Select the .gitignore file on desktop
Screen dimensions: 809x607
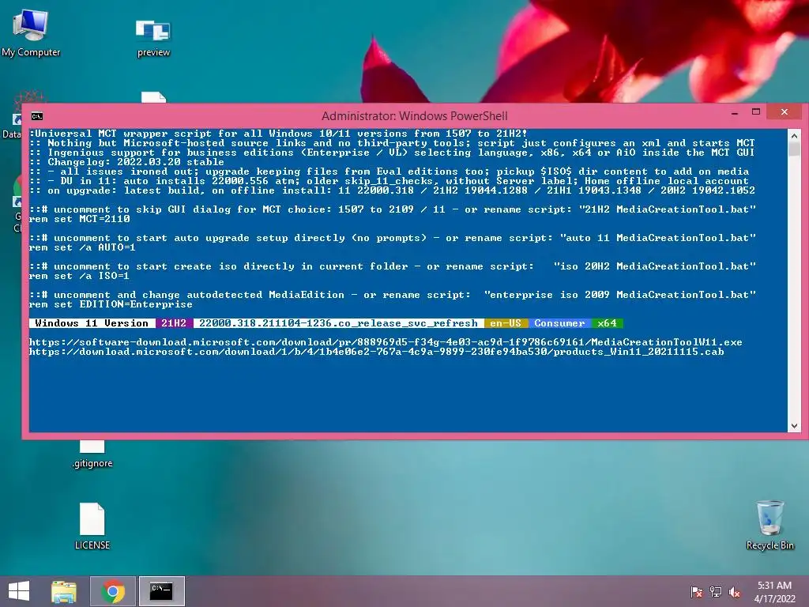click(x=92, y=454)
